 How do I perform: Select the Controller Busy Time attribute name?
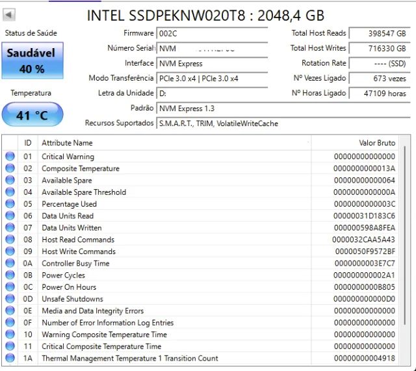pos(75,263)
